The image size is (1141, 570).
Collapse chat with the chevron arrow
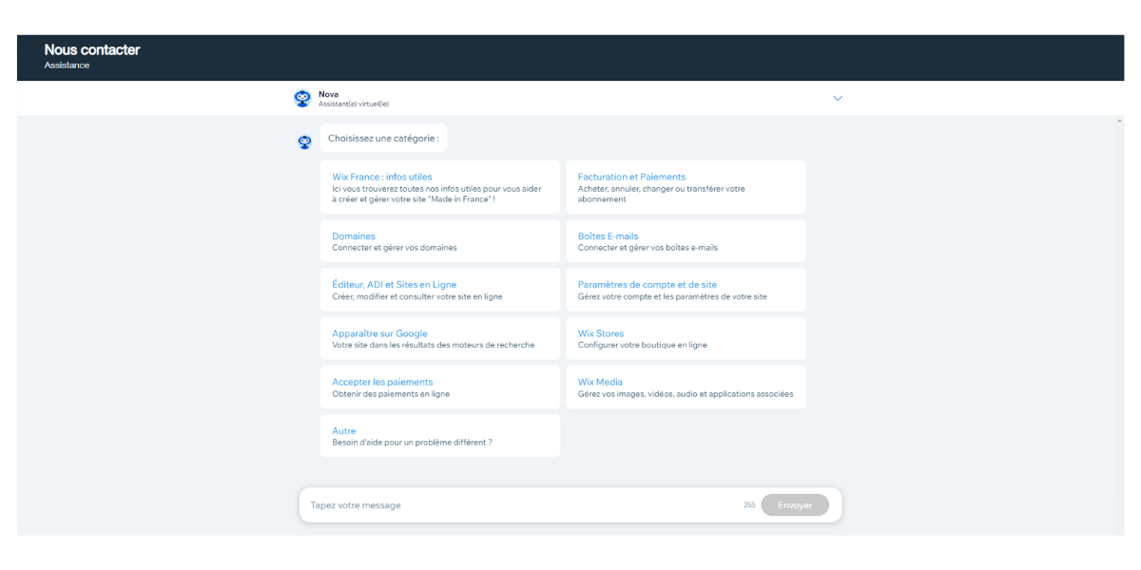838,98
